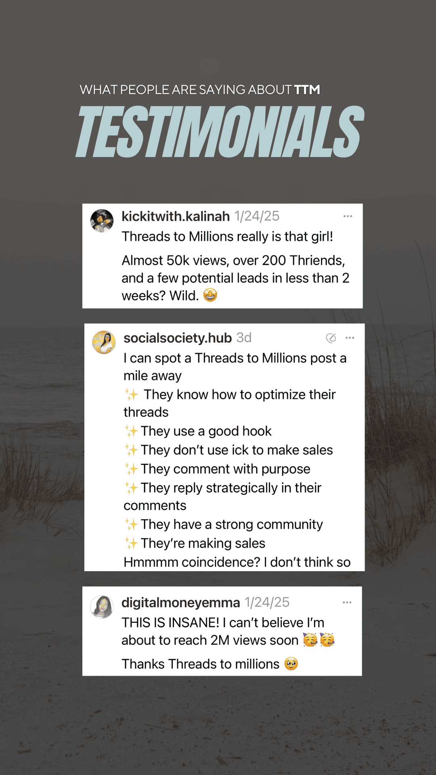The image size is (436, 775).
Task: Open socialsociety.hub's username
Action: tap(178, 338)
